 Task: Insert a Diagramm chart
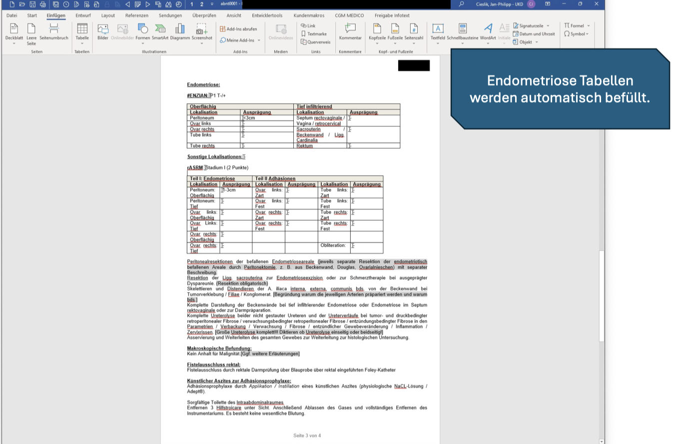tap(180, 32)
